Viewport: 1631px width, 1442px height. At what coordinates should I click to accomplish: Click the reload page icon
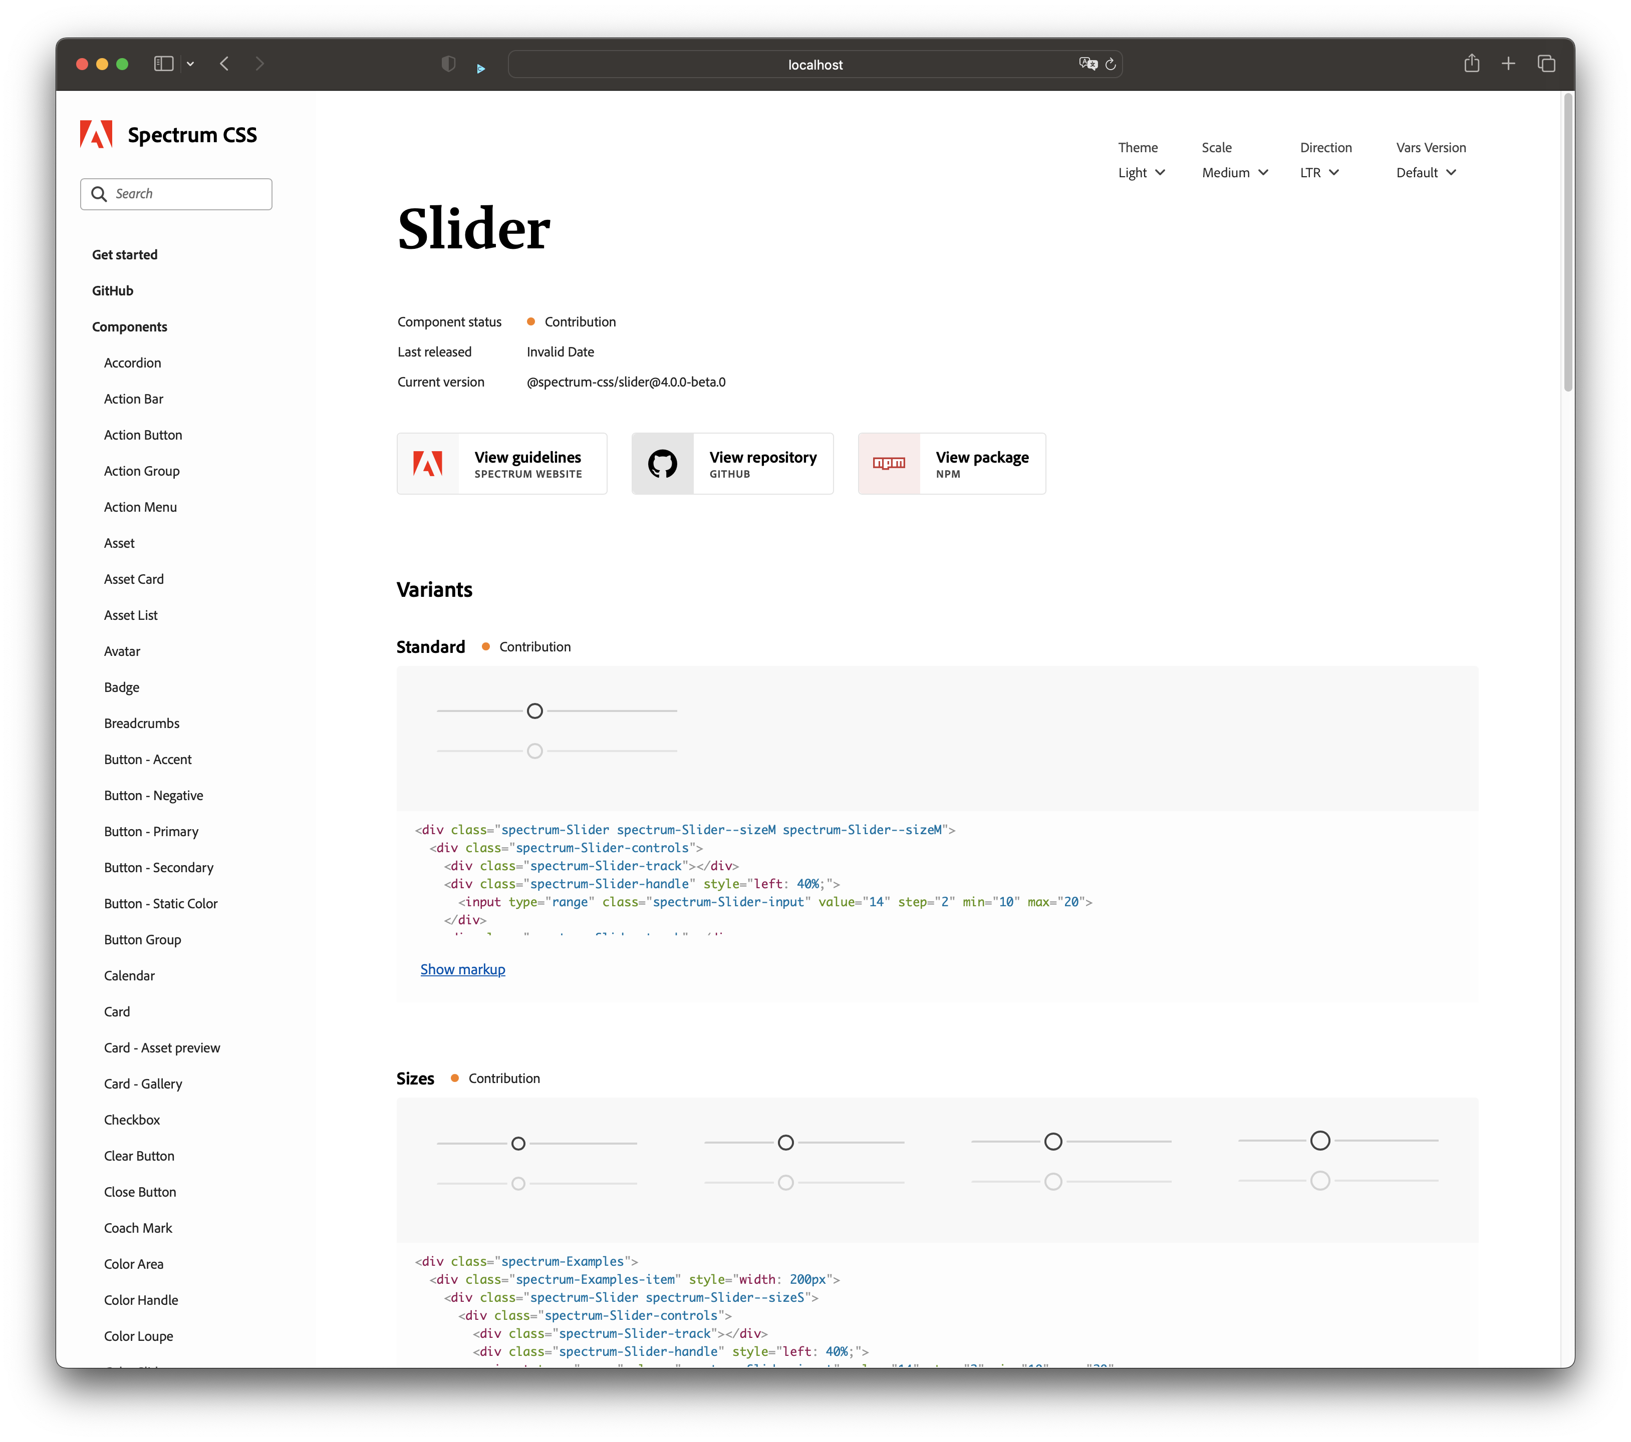1110,65
